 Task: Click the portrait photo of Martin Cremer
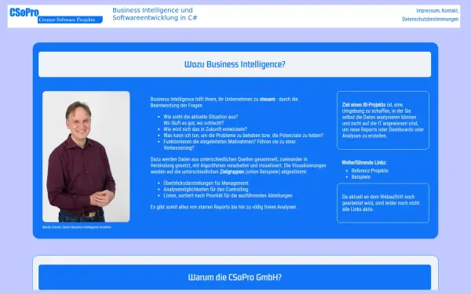(x=86, y=157)
